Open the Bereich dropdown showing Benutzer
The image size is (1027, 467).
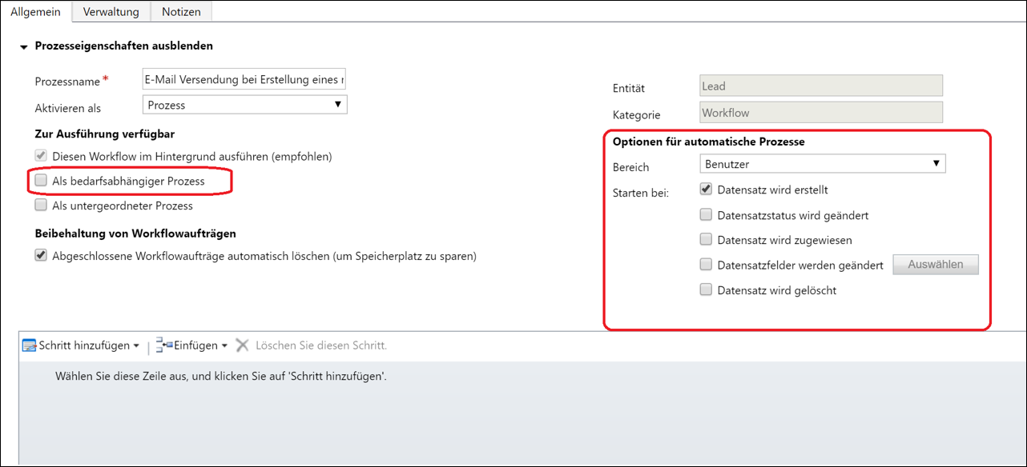936,163
